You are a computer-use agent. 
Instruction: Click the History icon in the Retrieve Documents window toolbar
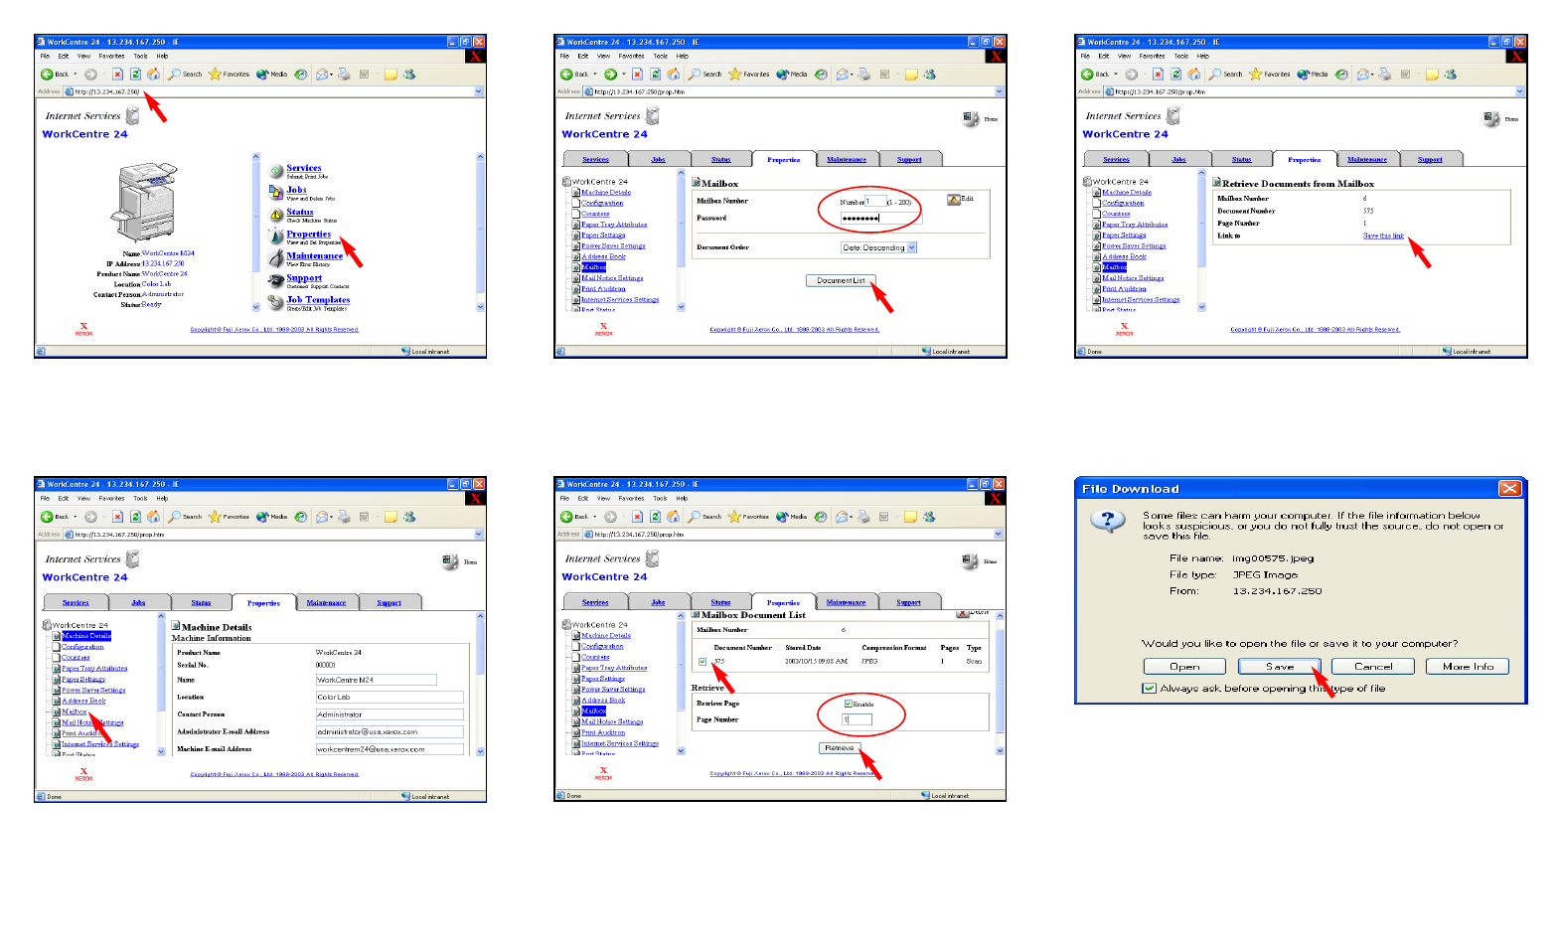pos(1341,75)
